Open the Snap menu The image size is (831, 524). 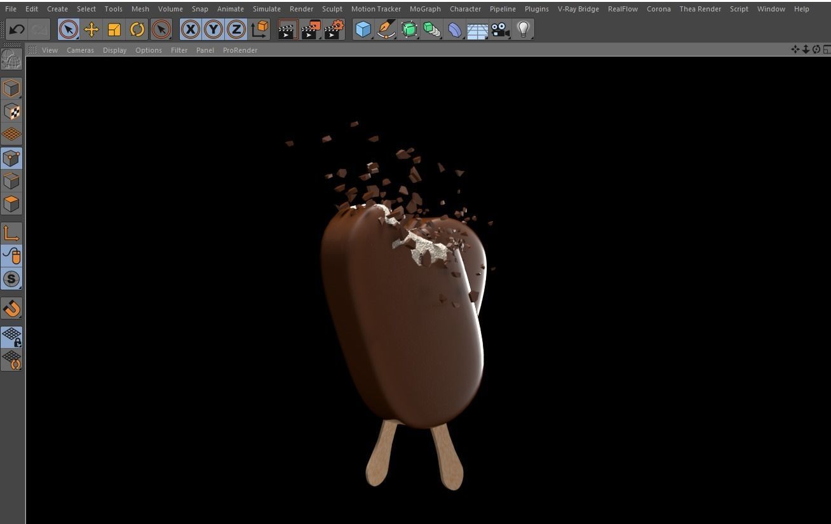point(200,9)
